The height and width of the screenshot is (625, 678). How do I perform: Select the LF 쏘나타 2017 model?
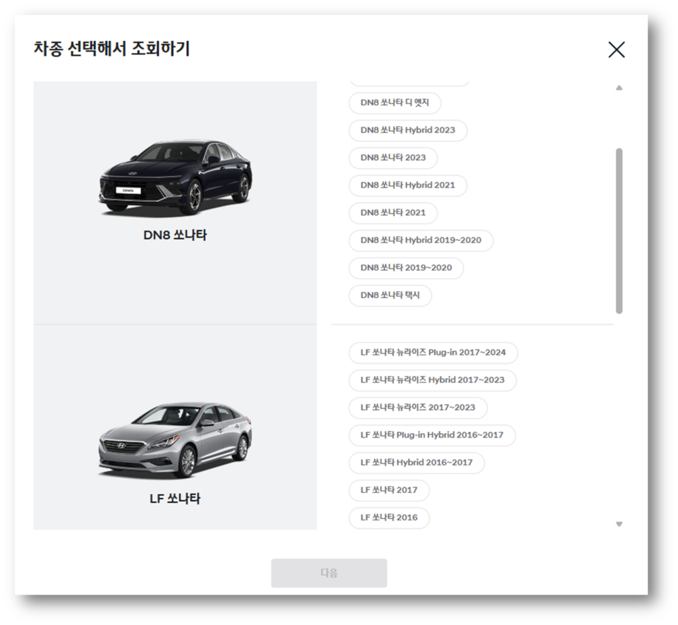pyautogui.click(x=389, y=491)
